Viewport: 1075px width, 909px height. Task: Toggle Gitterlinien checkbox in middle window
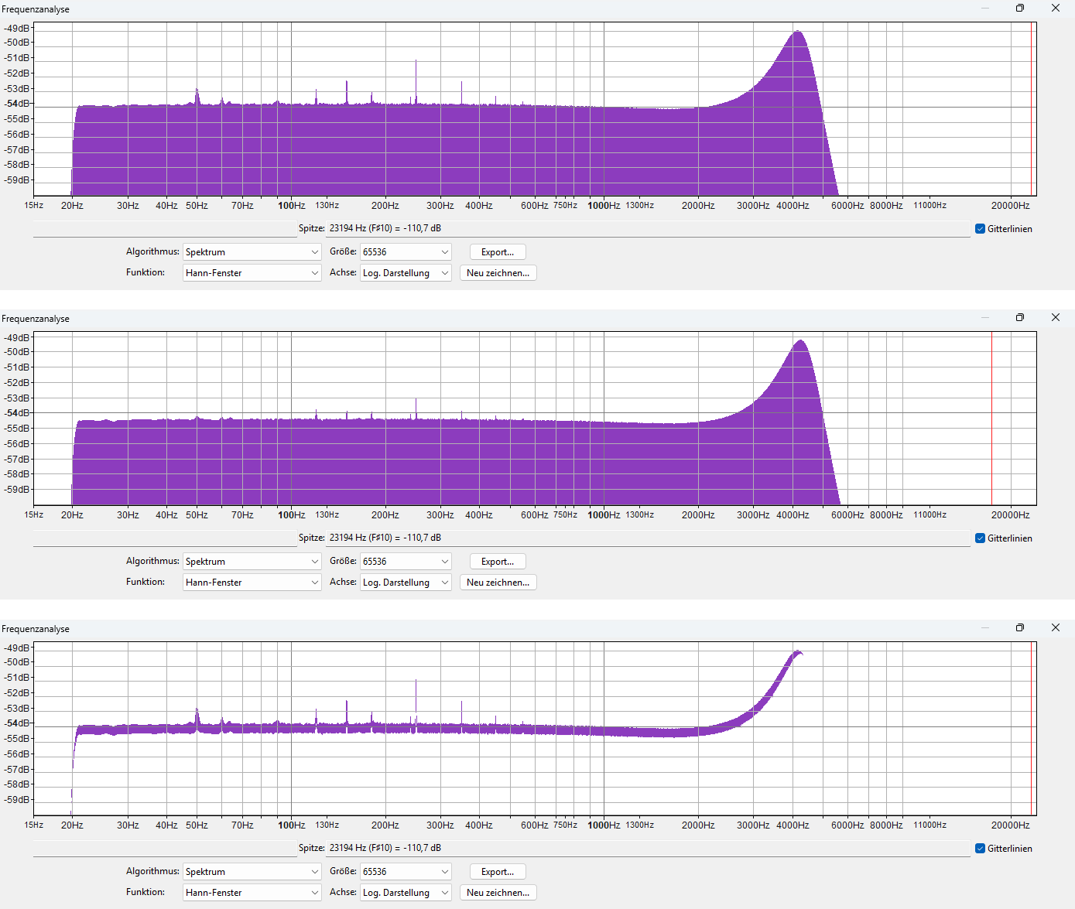981,538
